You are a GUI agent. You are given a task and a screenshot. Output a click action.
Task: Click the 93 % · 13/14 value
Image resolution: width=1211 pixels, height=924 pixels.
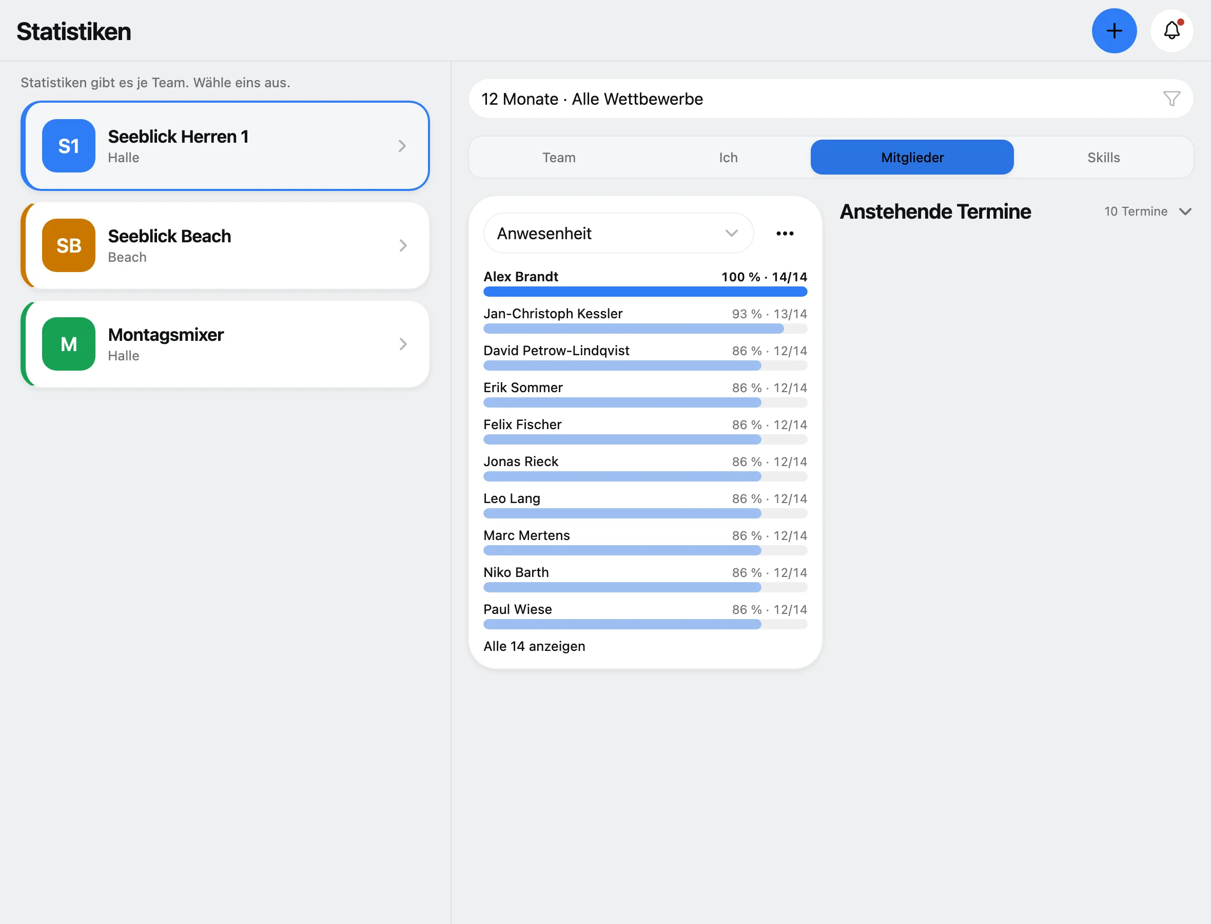coord(769,314)
